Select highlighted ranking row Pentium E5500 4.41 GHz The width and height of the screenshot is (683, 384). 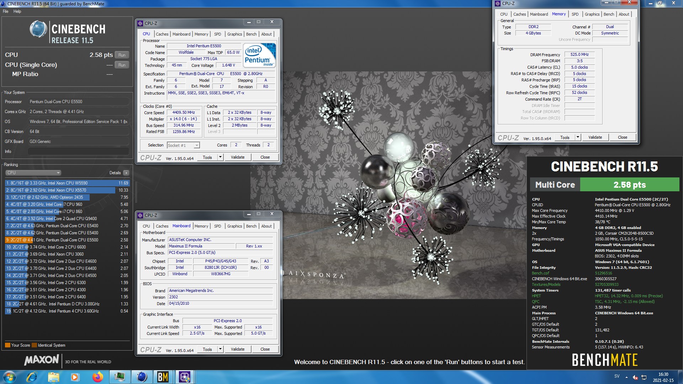click(x=67, y=240)
